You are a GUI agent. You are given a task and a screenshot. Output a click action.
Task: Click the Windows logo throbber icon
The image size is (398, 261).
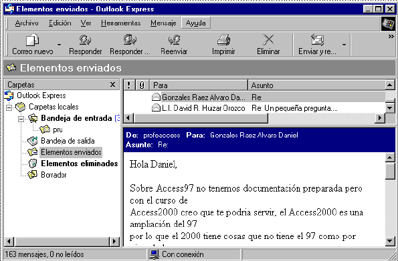click(389, 24)
